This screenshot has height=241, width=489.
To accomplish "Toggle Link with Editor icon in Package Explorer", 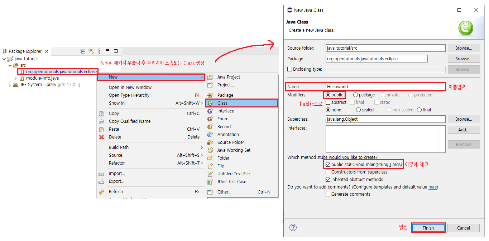I will coord(91,51).
